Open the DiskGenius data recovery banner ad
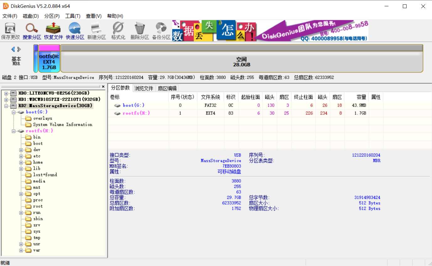This screenshot has height=266, width=432. click(270, 31)
